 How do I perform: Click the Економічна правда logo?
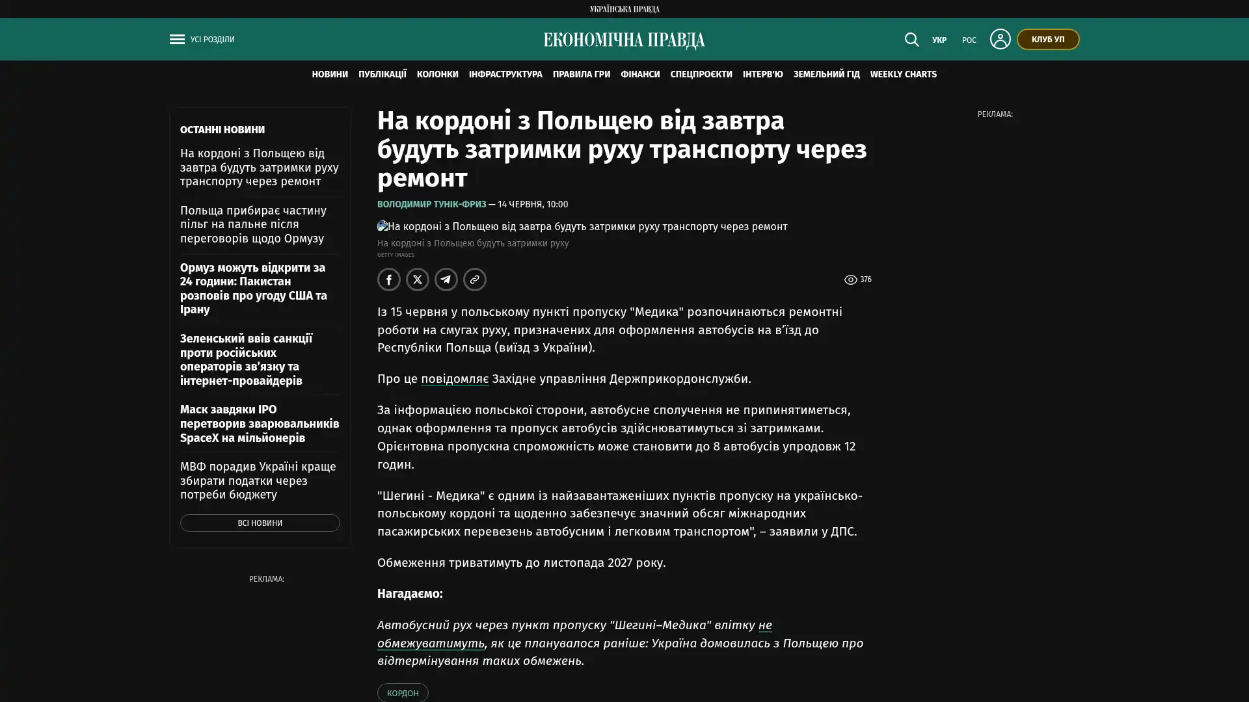coord(624,40)
